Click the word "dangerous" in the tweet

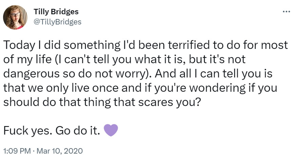coord(31,74)
